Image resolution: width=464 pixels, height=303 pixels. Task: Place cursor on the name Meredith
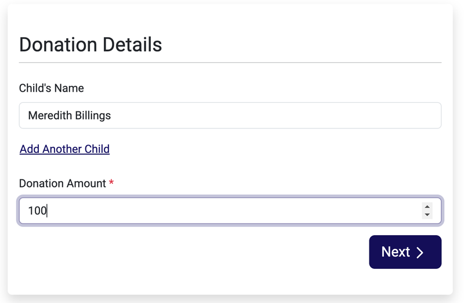50,116
